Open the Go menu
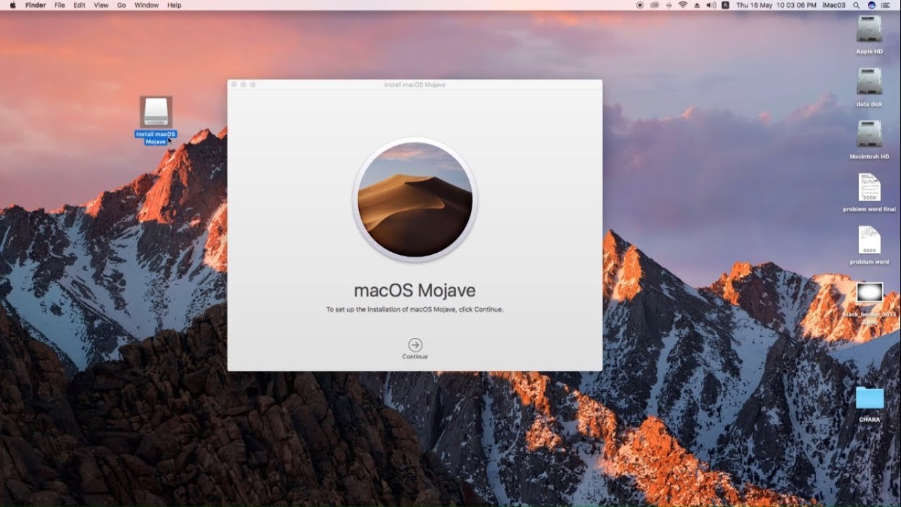 pos(121,5)
